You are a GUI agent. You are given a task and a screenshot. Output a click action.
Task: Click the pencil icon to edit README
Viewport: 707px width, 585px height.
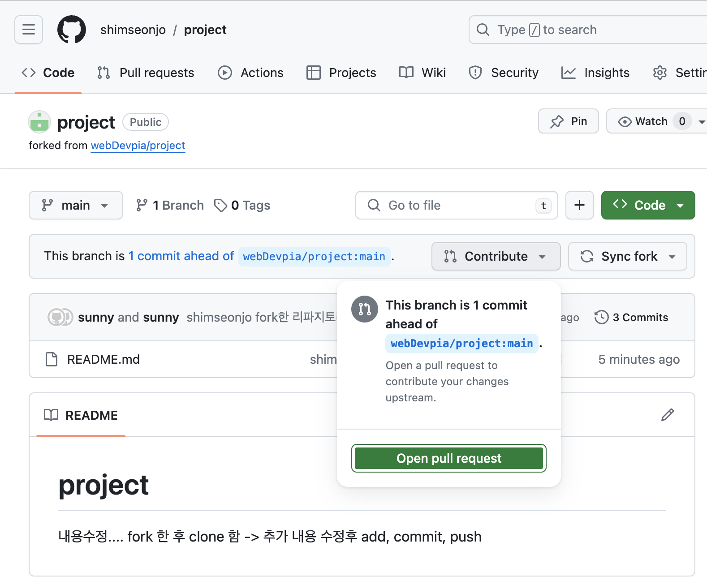coord(667,415)
